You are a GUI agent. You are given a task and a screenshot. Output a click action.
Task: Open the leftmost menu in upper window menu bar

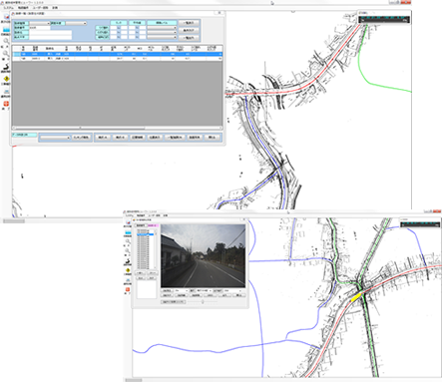9,7
